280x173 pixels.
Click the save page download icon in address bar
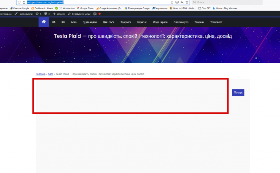[x=177, y=2]
